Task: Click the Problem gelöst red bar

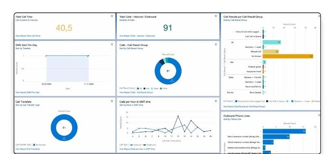Action: coord(263,67)
